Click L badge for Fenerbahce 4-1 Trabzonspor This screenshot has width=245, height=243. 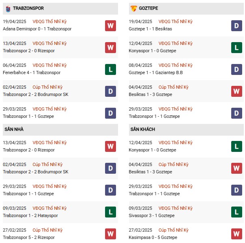[x=110, y=70]
